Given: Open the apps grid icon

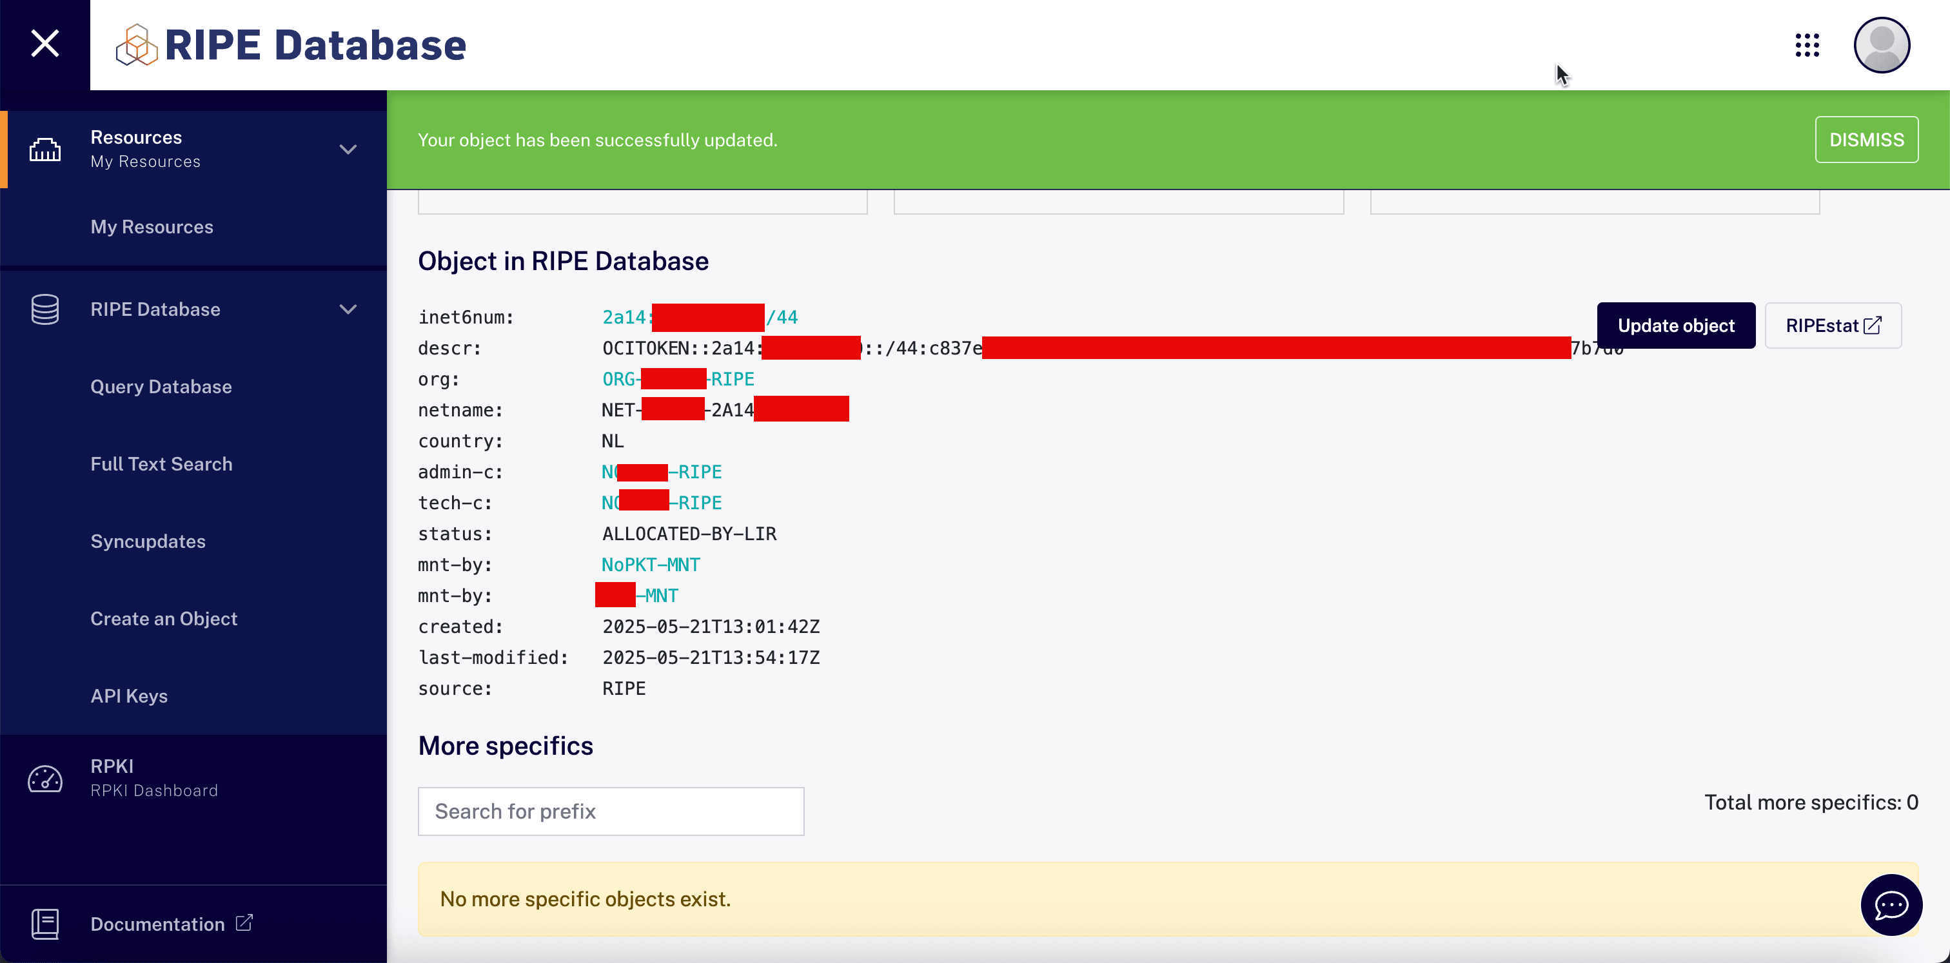Looking at the screenshot, I should pos(1807,45).
